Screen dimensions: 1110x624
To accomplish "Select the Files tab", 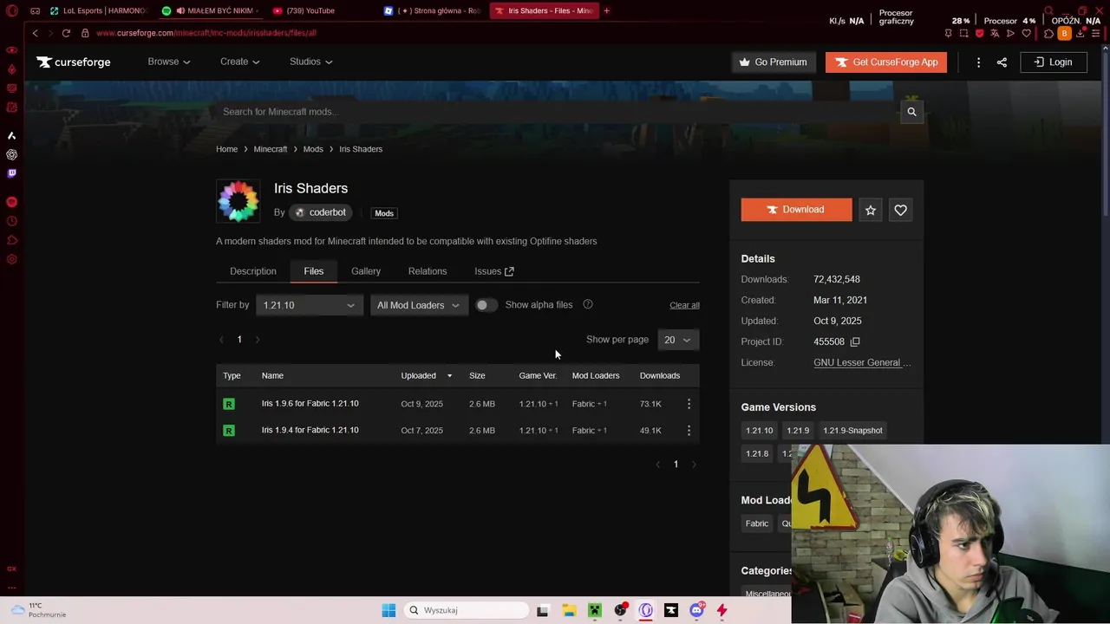I will (x=314, y=271).
